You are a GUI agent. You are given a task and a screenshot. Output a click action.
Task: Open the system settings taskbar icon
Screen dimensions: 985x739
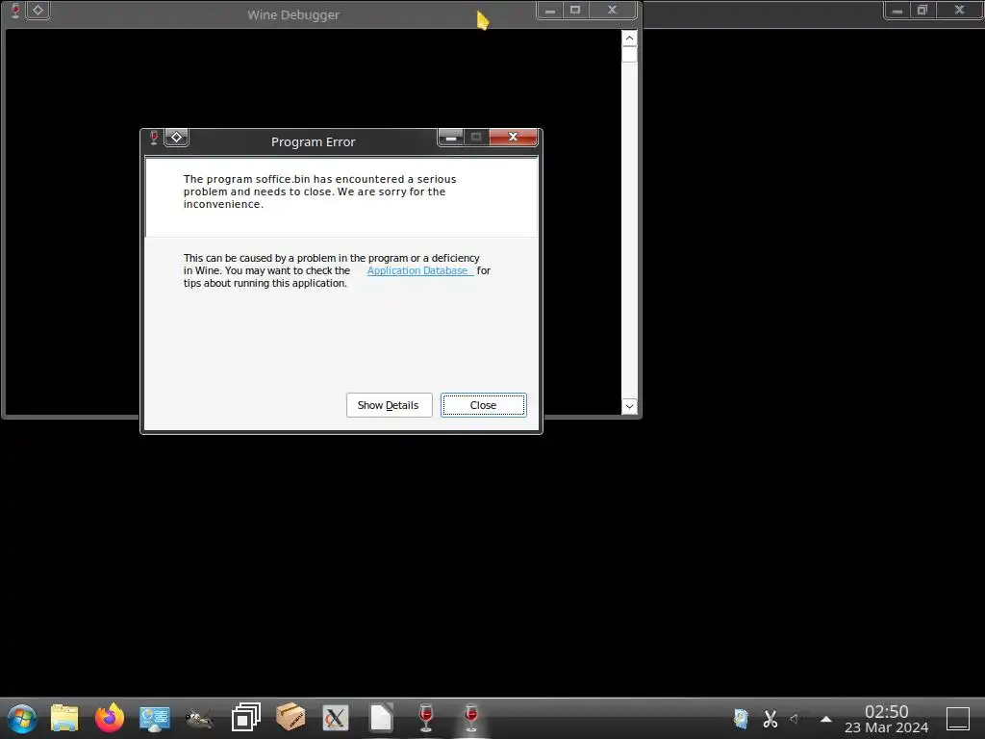tap(155, 718)
